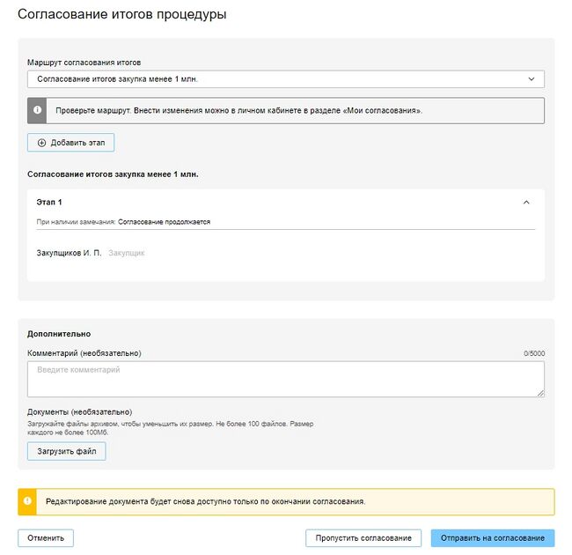
Task: Choose "Пропустить согласование"
Action: pyautogui.click(x=363, y=538)
